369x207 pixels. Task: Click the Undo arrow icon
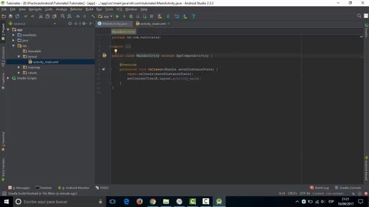[x=25, y=17]
